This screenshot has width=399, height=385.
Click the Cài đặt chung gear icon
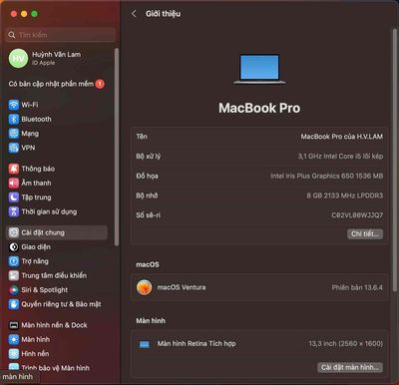coord(14,232)
